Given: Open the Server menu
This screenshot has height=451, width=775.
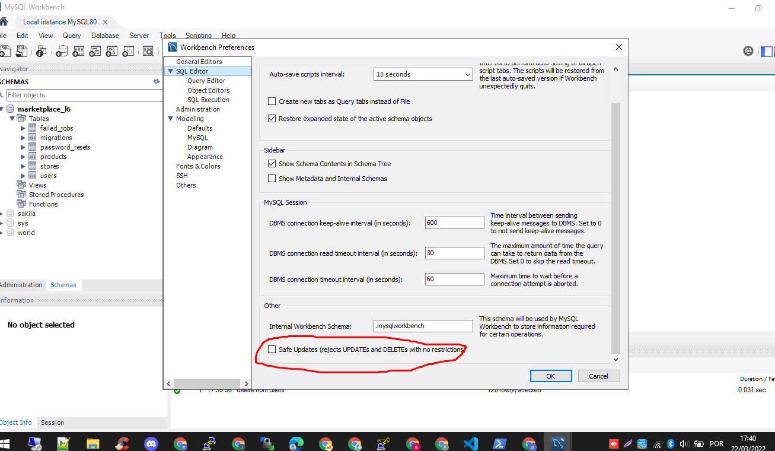Looking at the screenshot, I should pos(139,36).
